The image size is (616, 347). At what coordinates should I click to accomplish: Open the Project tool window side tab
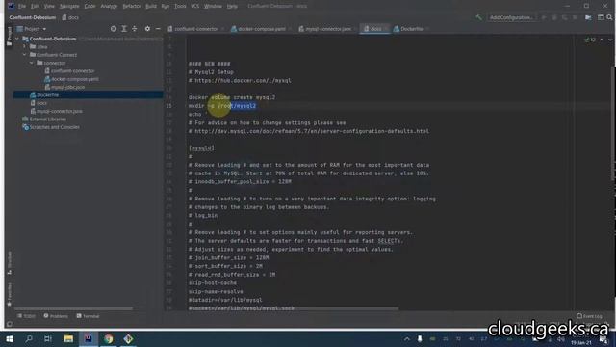tap(9, 37)
